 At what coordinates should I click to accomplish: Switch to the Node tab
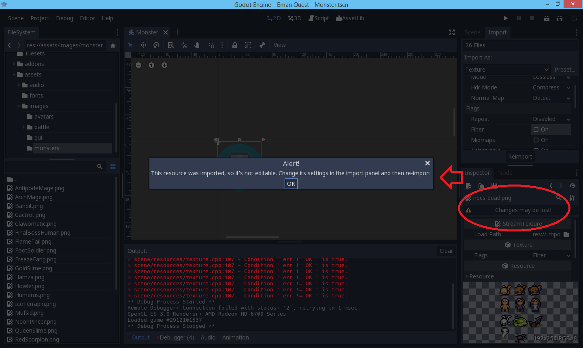[505, 173]
